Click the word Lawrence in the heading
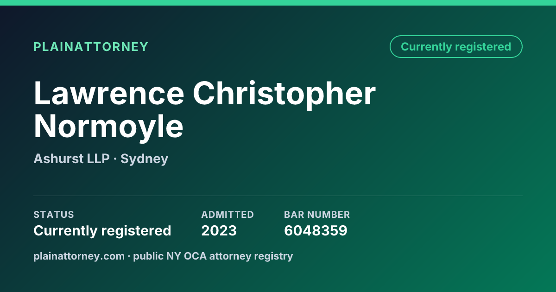 109,93
